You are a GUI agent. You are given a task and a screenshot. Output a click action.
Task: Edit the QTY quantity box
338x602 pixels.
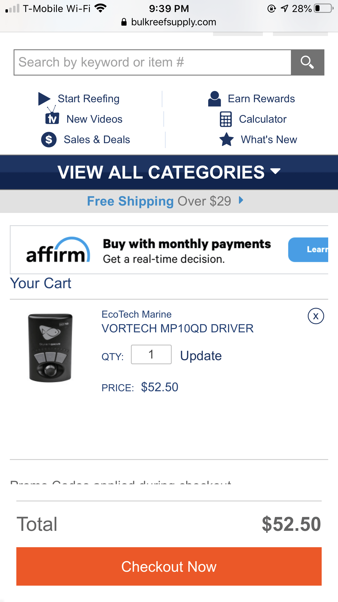151,354
